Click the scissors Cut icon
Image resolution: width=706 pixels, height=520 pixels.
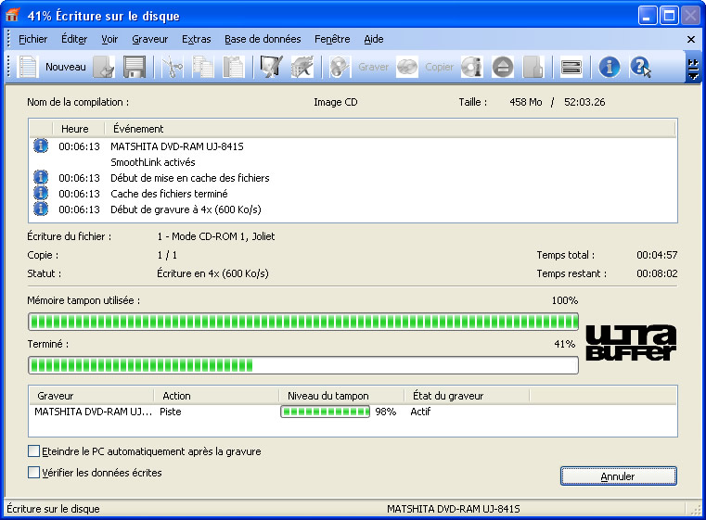tap(173, 67)
